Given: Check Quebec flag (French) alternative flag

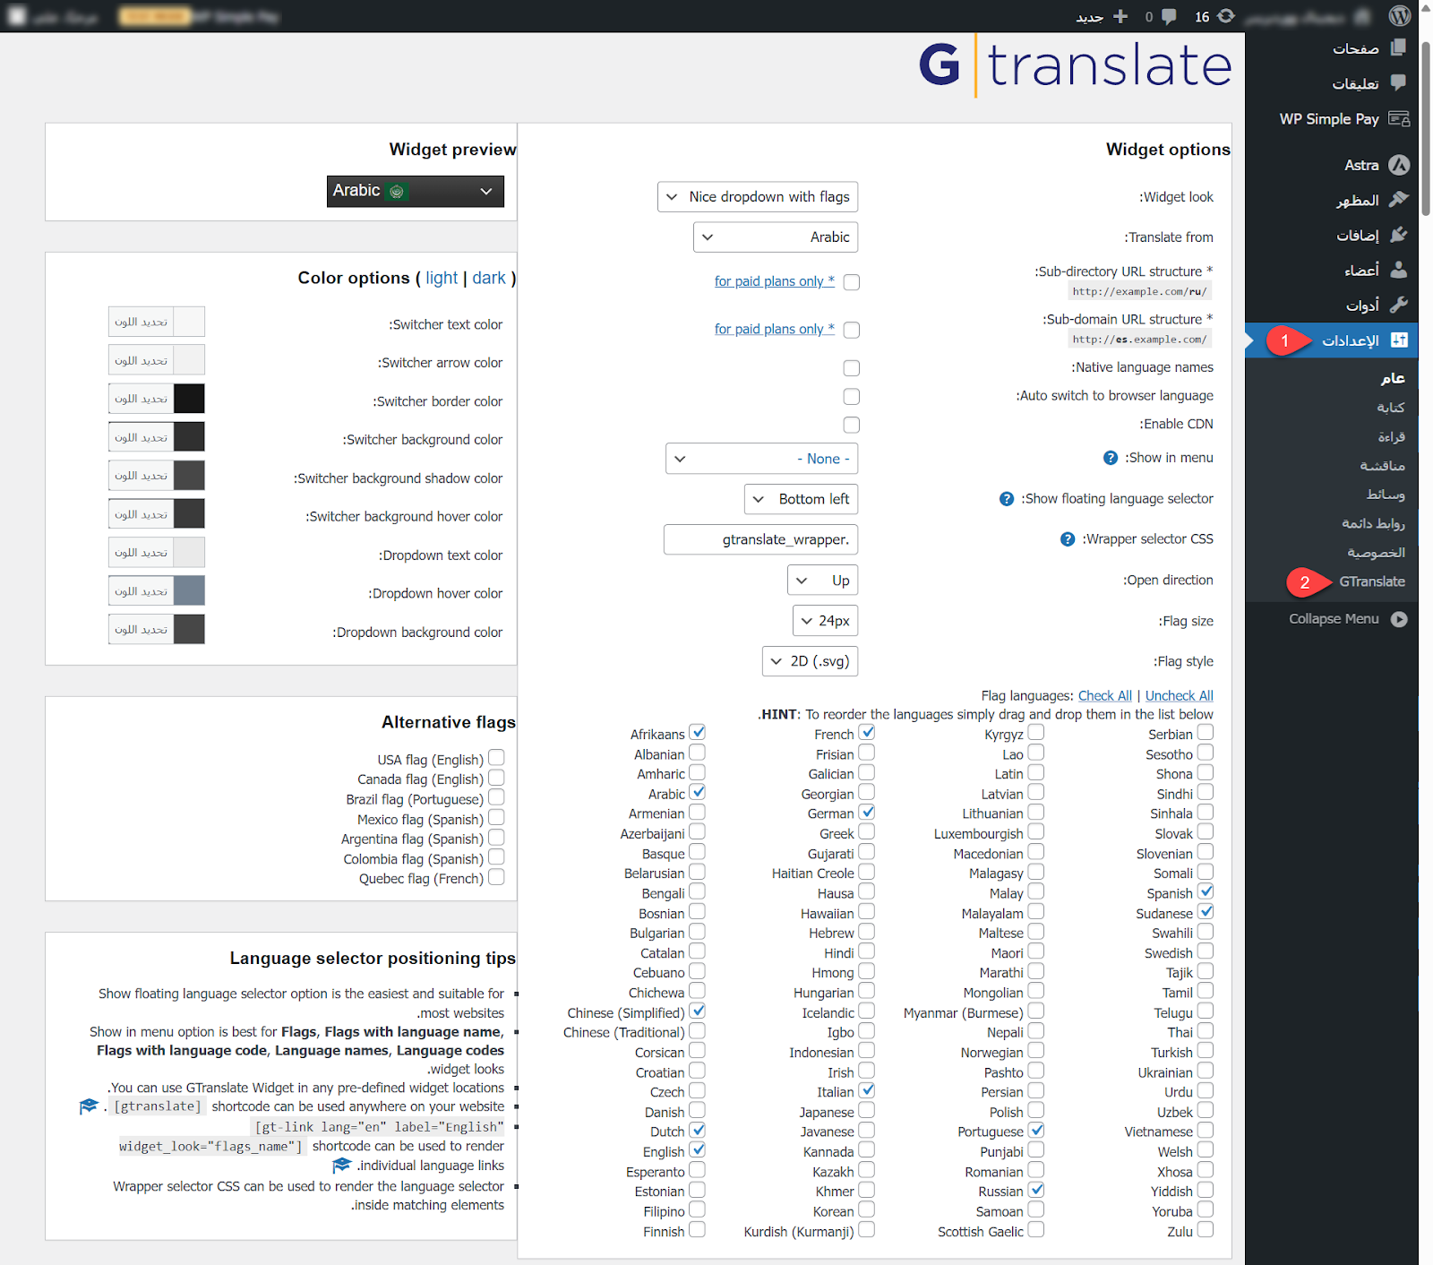Looking at the screenshot, I should (x=496, y=877).
